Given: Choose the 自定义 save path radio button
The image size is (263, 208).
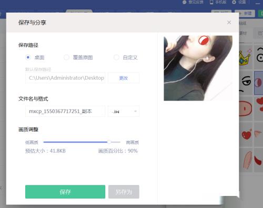Looking at the screenshot, I should click(x=117, y=57).
